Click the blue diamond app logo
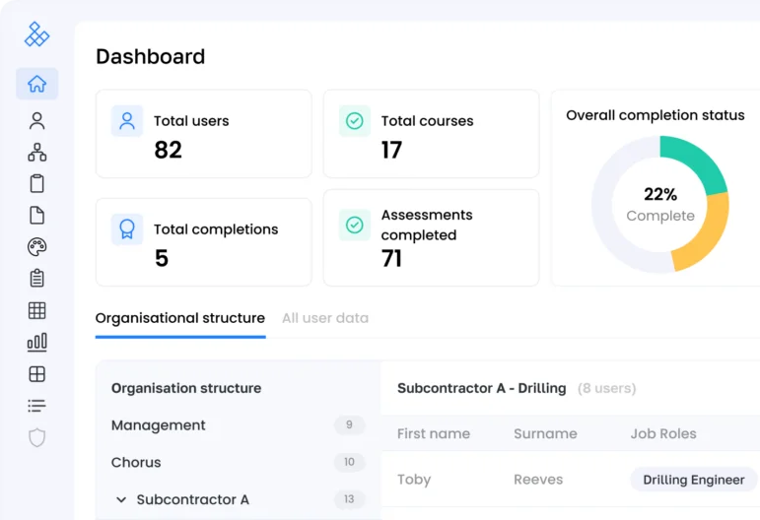The height and width of the screenshot is (520, 760). (x=36, y=34)
